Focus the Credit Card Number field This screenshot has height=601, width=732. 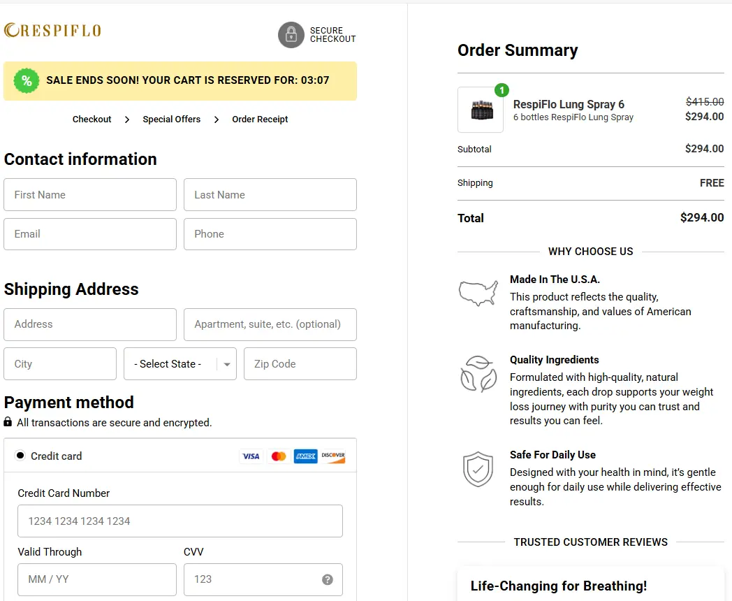click(180, 521)
